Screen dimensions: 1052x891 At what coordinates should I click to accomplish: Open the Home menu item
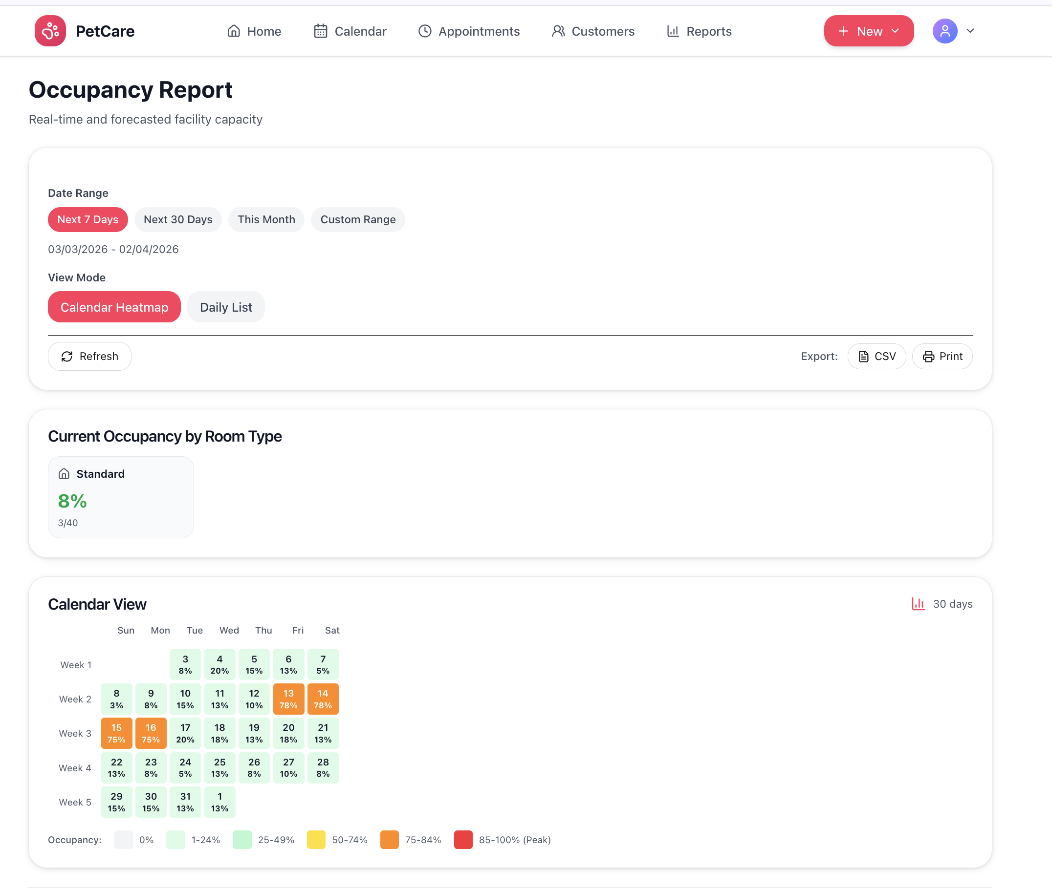[254, 31]
